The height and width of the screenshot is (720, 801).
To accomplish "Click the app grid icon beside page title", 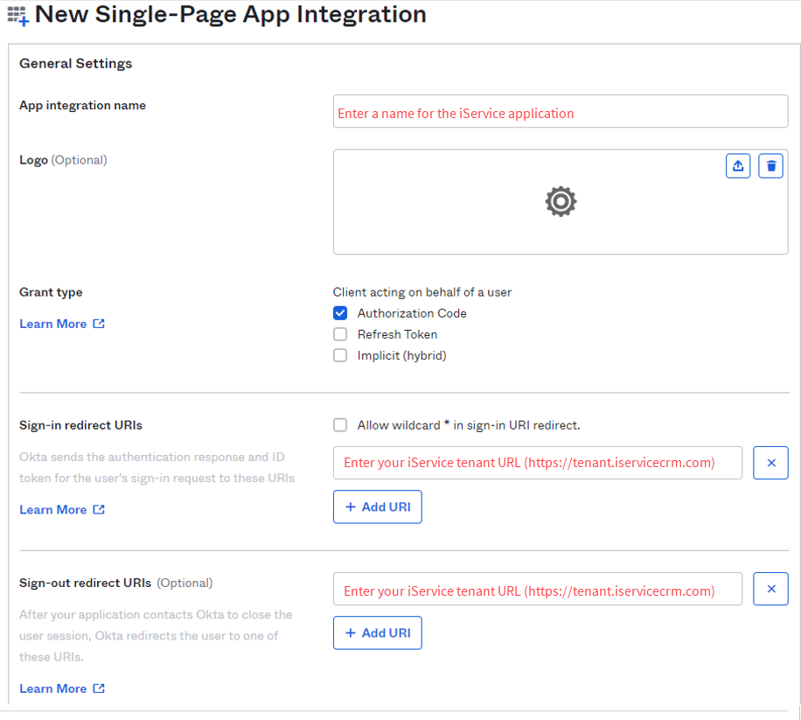I will 17,16.
